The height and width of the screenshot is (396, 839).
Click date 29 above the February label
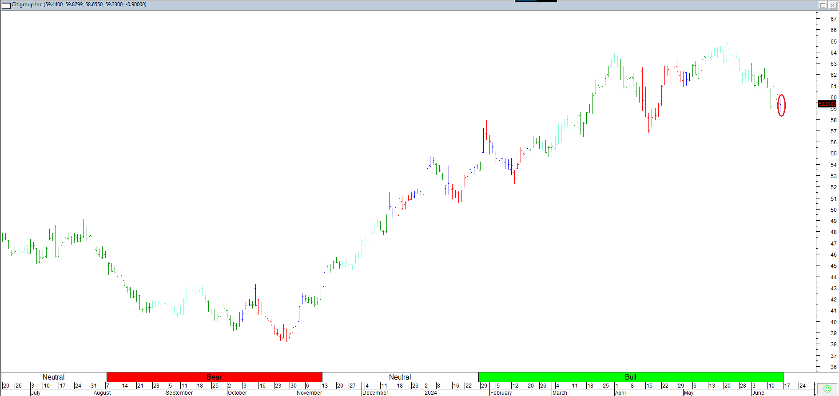[484, 386]
